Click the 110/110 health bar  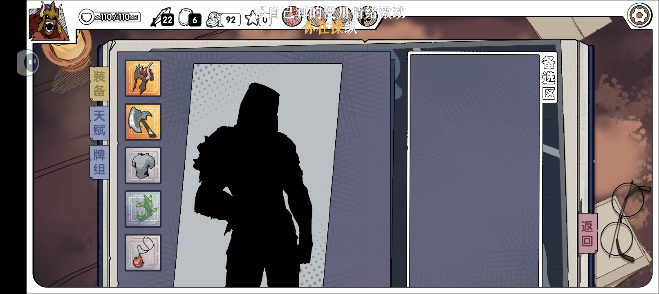point(117,17)
